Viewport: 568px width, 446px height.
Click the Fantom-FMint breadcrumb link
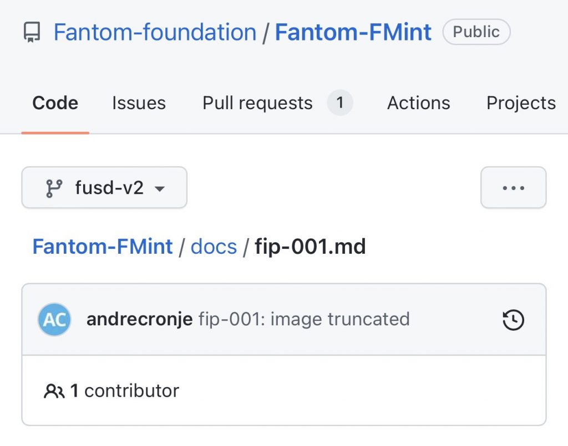click(x=102, y=246)
